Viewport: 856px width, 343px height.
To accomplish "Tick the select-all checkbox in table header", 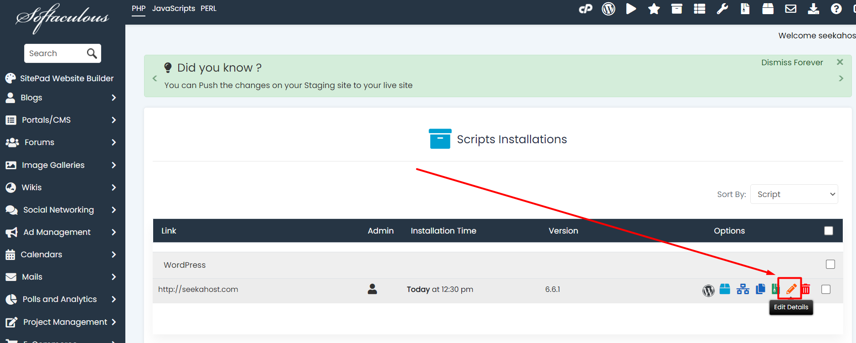I will click(x=828, y=231).
